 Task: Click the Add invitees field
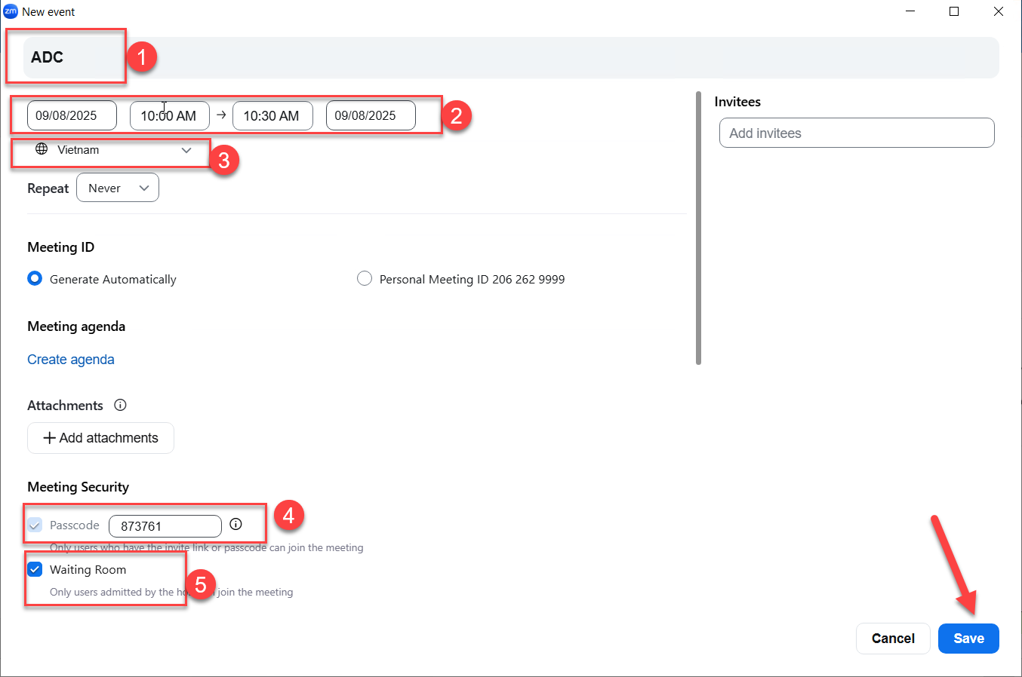click(856, 133)
